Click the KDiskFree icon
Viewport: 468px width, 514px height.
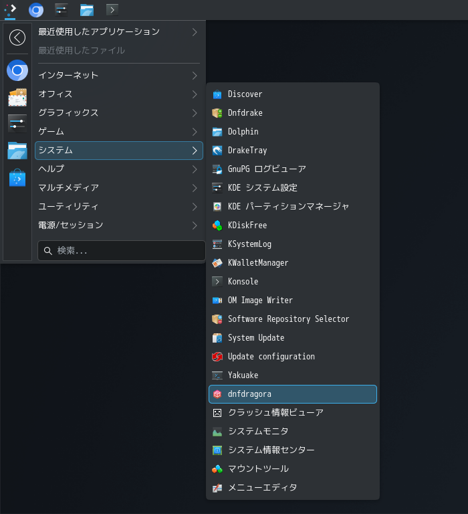click(x=217, y=226)
